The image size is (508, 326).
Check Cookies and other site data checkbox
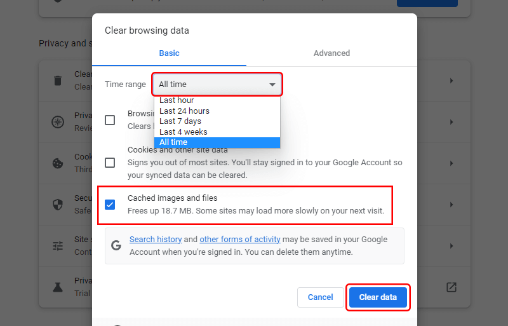(110, 163)
